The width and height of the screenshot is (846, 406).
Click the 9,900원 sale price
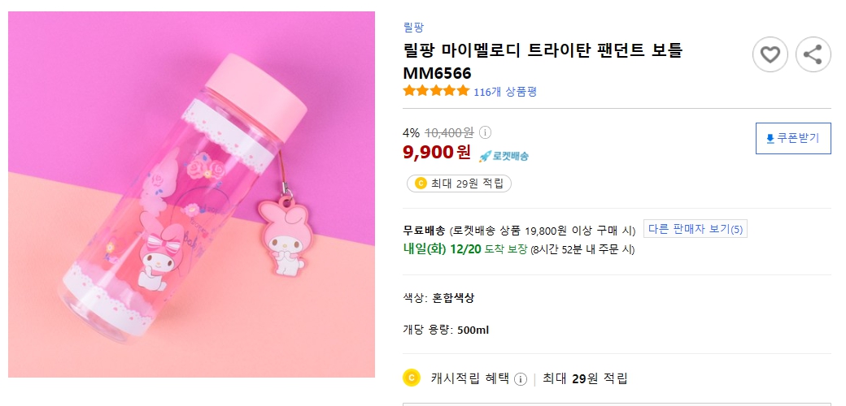(437, 152)
